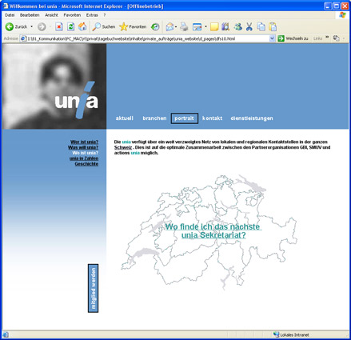Open the Favoriten menu in menu bar
This screenshot has height=340, width=351.
[72, 15]
